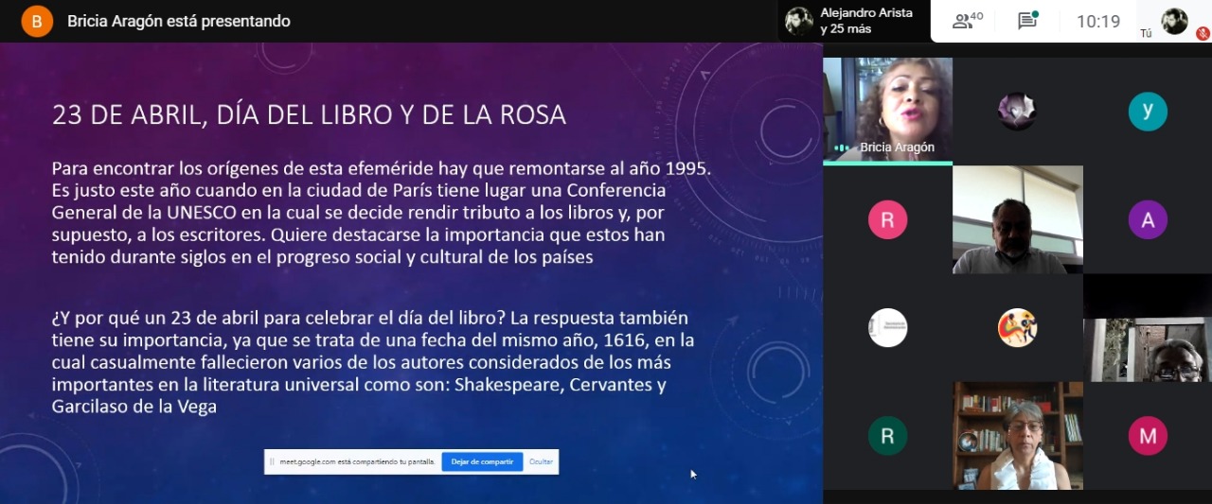The image size is (1212, 504).
Task: Click the white circular logo participant avatar
Action: (887, 328)
